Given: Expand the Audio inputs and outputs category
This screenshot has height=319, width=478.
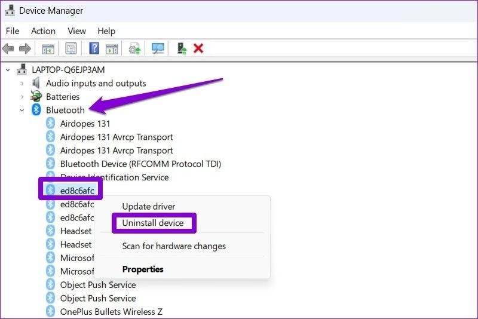Looking at the screenshot, I should (22, 84).
